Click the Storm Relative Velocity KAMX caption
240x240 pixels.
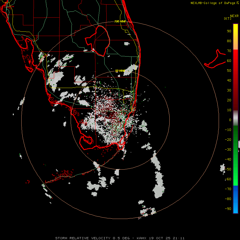pyautogui.click(x=120, y=238)
